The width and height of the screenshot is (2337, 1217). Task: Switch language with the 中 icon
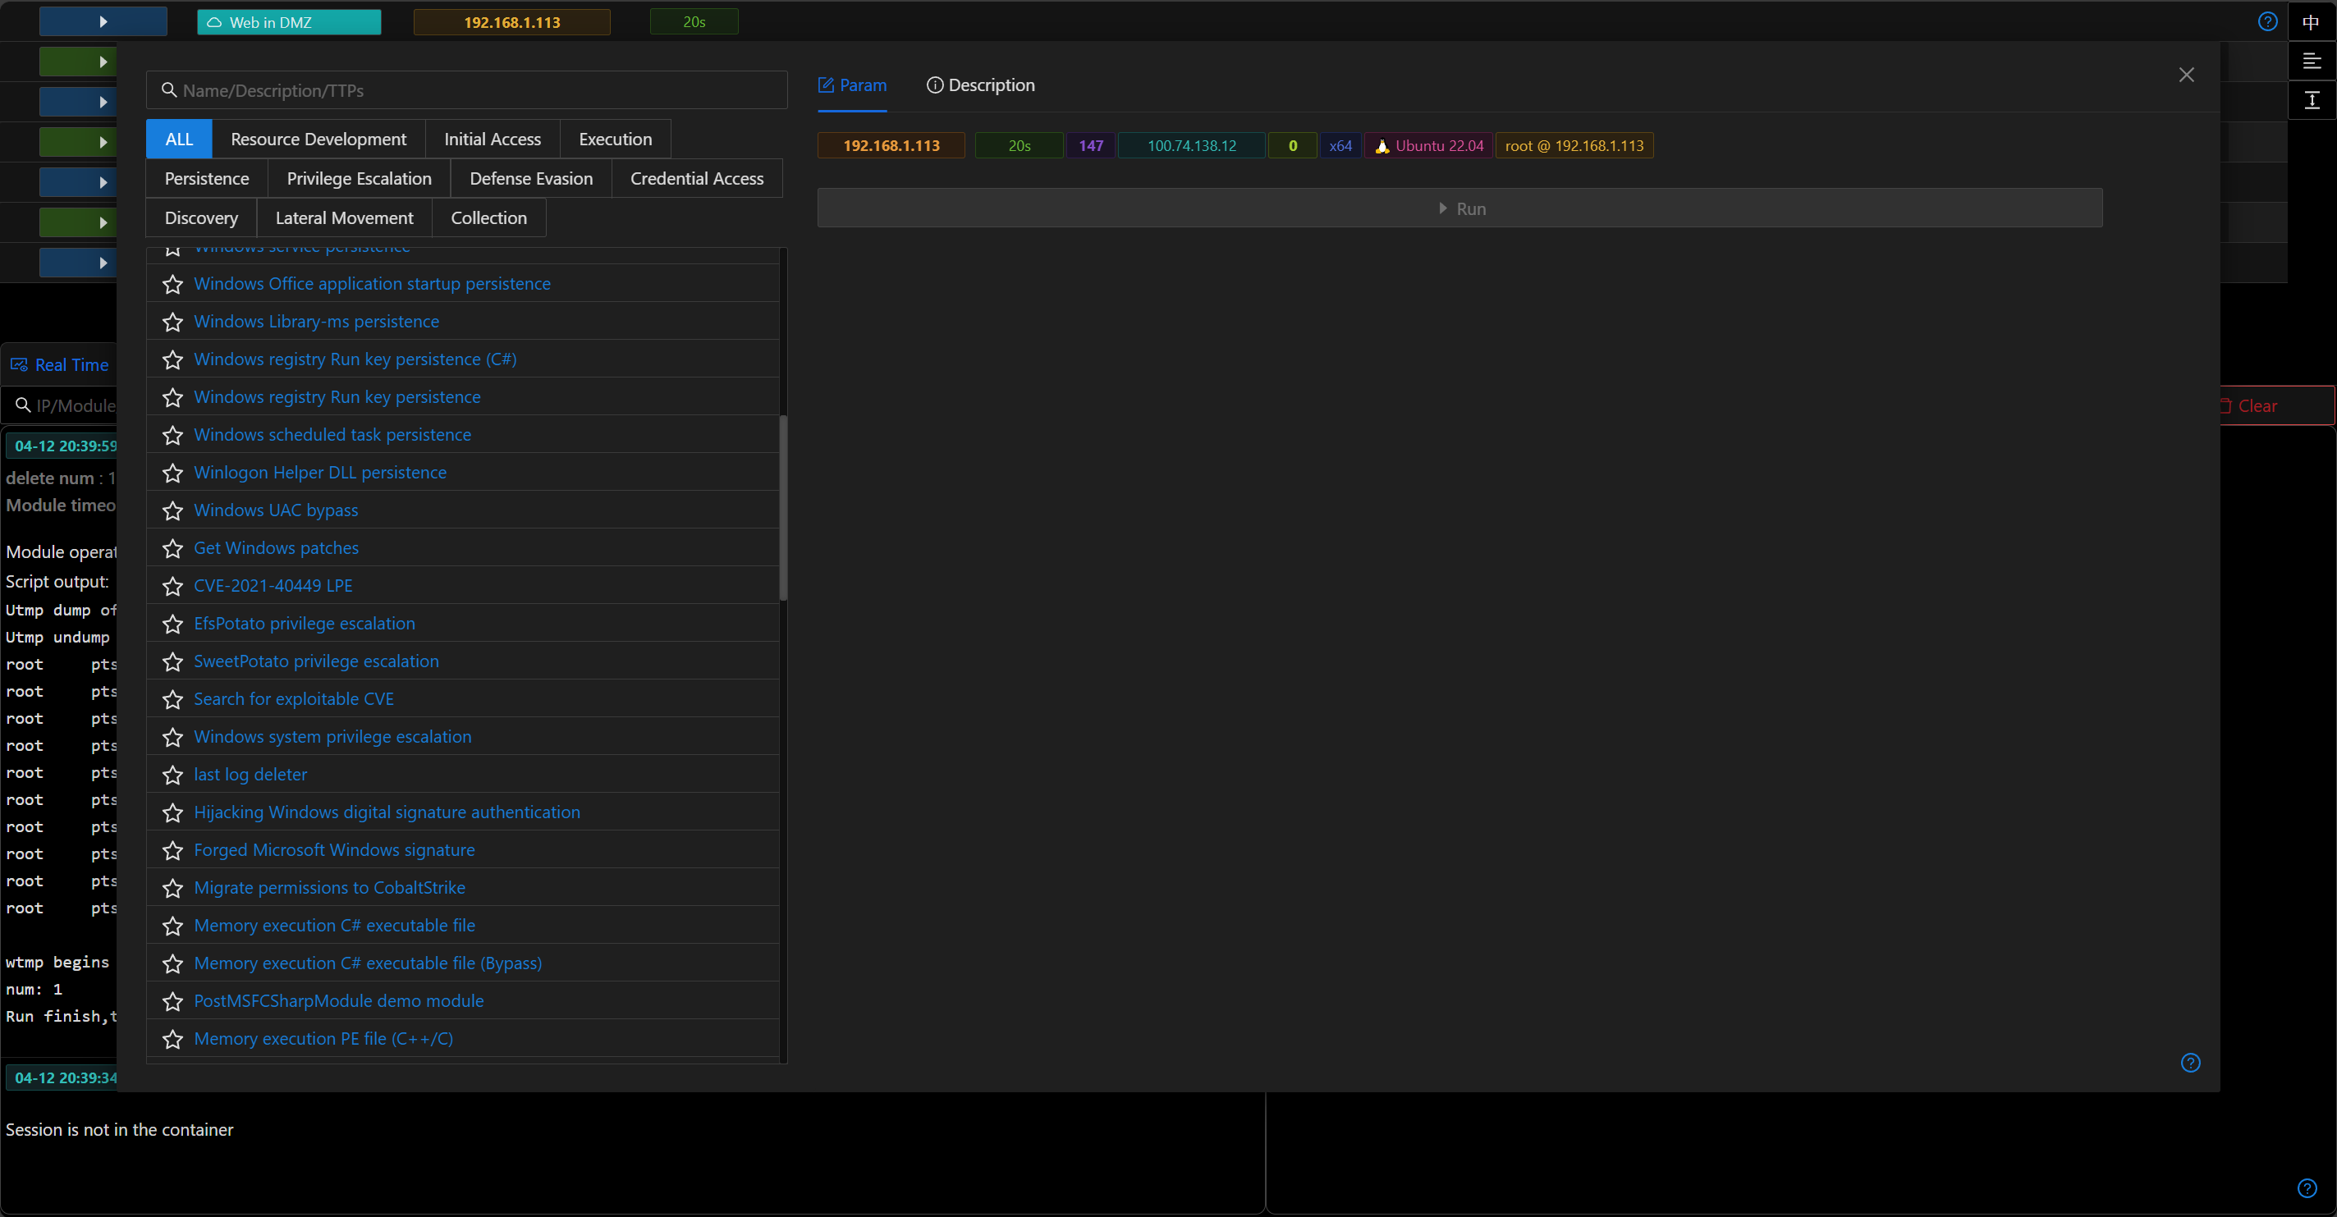[x=2311, y=22]
